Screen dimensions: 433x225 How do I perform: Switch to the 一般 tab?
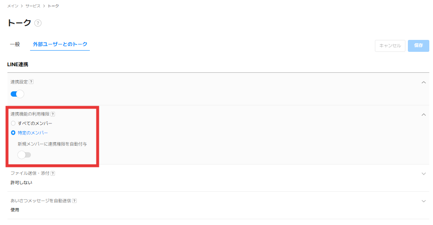[15, 44]
